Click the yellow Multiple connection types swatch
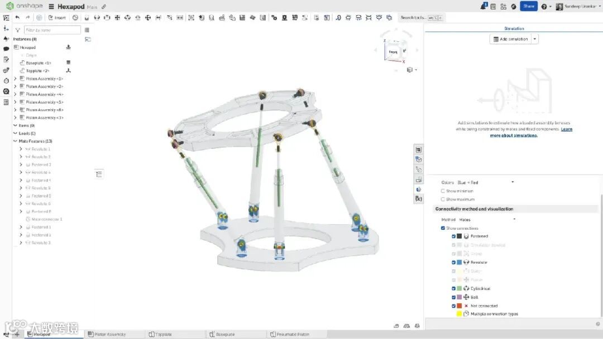Viewport: 603px width, 339px height. pos(459,314)
